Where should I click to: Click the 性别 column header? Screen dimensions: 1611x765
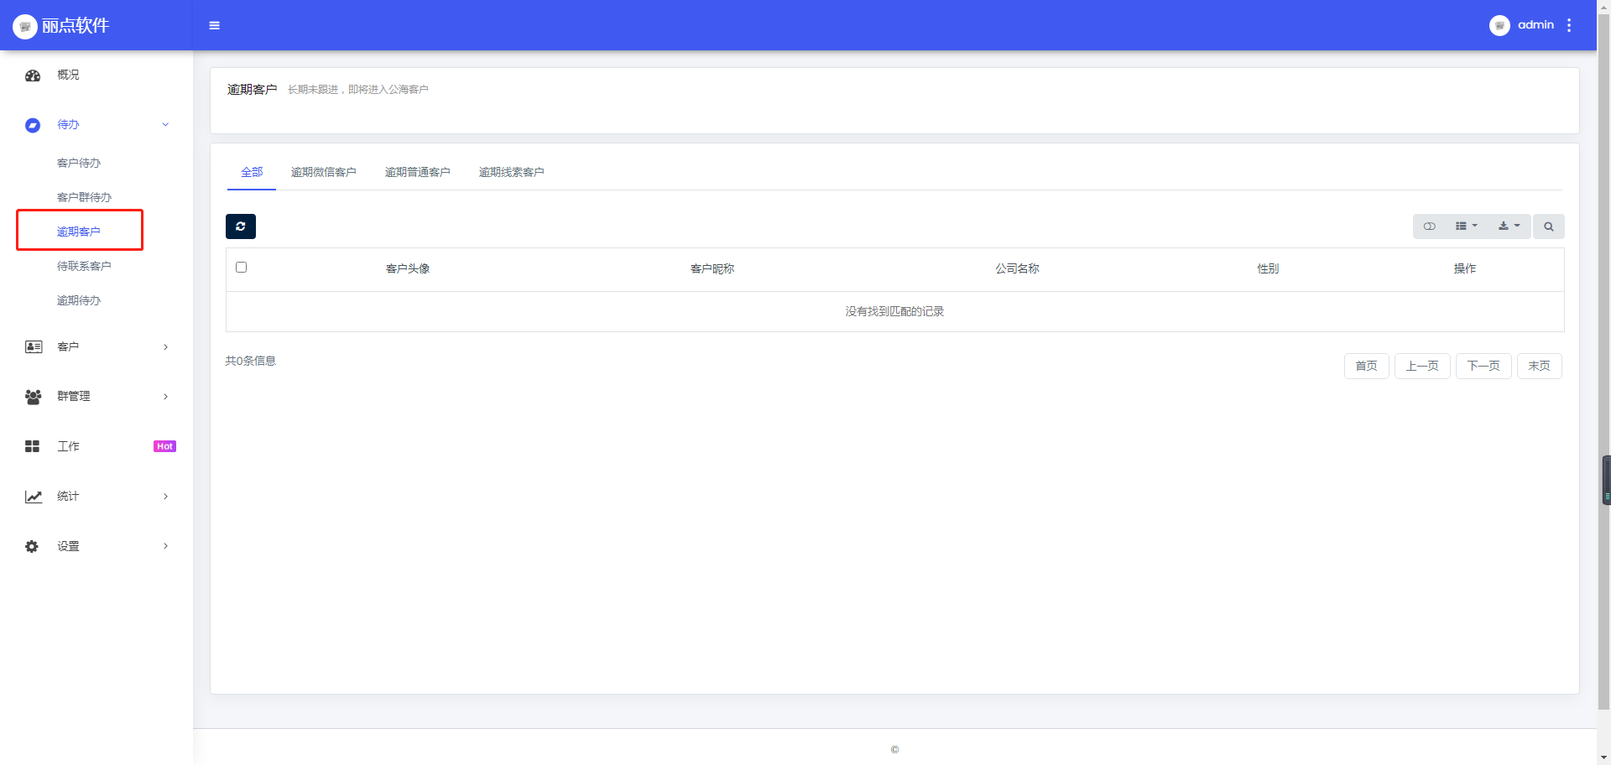coord(1268,268)
